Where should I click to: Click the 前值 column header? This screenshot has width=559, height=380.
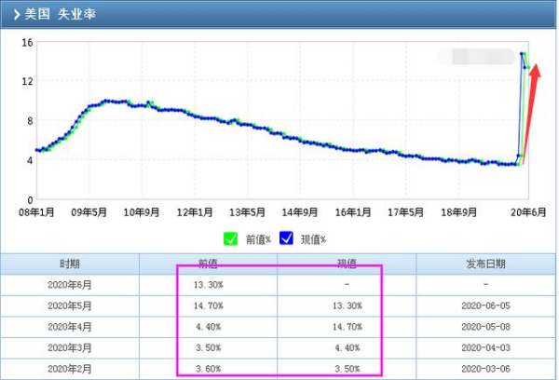click(208, 264)
